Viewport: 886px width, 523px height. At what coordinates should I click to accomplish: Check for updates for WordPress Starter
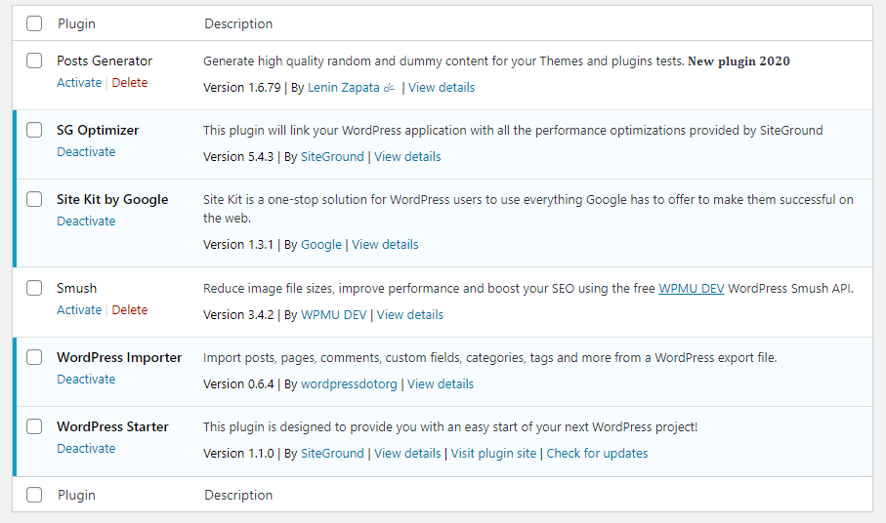pos(597,454)
